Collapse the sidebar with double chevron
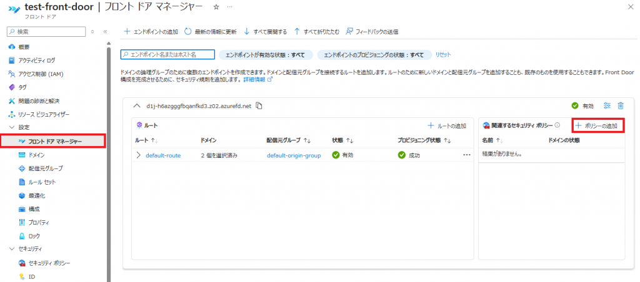Screen dimensions: 640x282 pos(105,31)
